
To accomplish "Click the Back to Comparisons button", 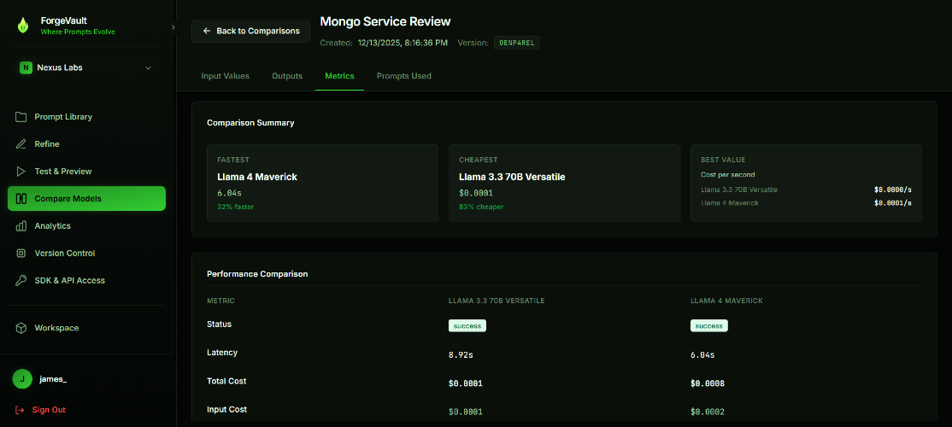I will pyautogui.click(x=250, y=31).
